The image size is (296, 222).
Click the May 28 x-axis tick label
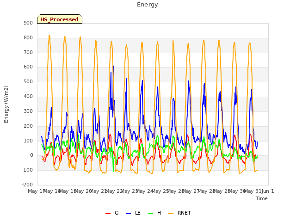tap(206, 191)
